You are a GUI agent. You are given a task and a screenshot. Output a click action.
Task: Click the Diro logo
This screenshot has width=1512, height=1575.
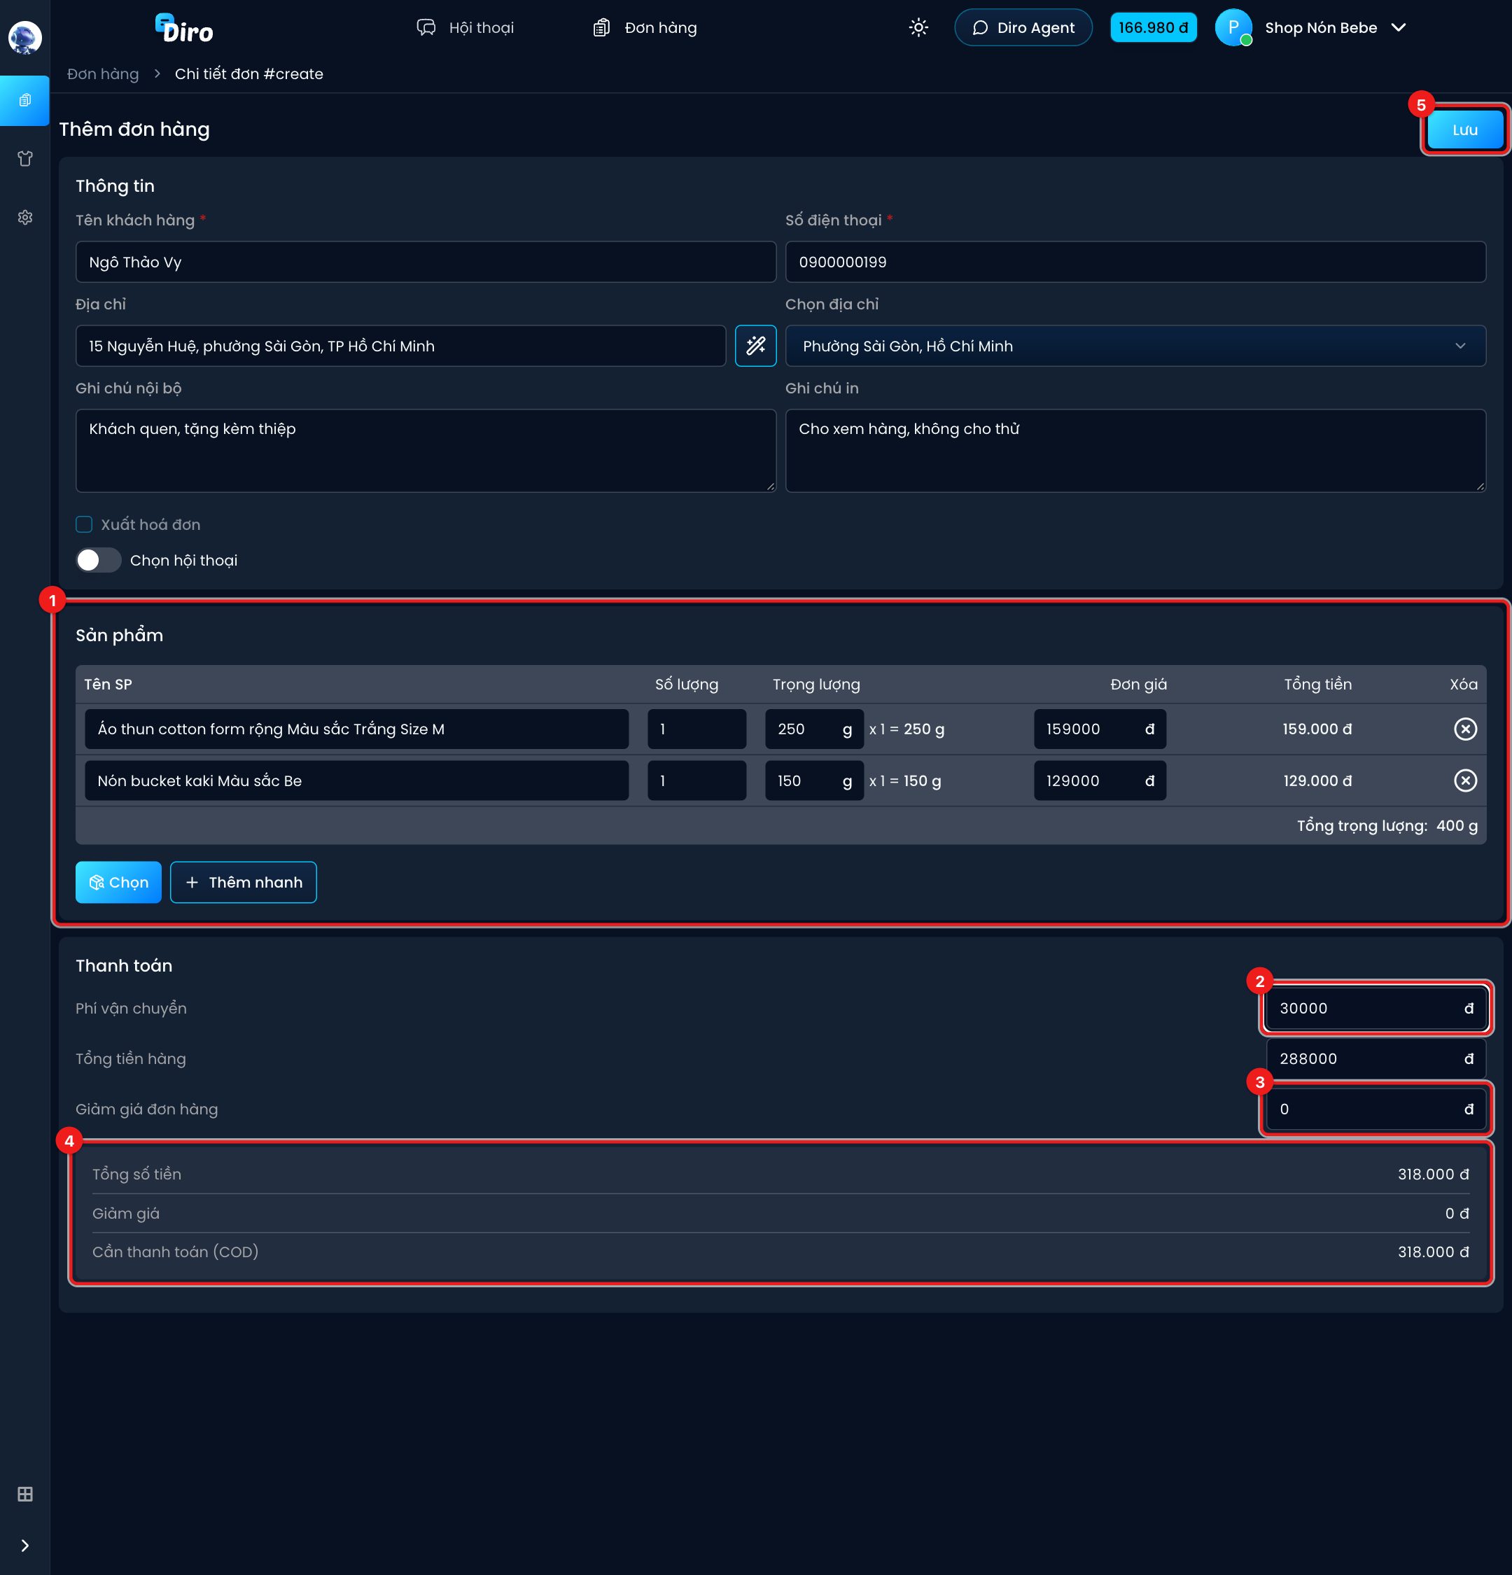tap(184, 28)
